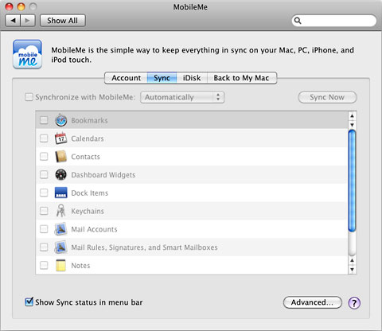Select the Dashboard Widgets row text
Viewport: 382px width, 331px height.
point(103,175)
